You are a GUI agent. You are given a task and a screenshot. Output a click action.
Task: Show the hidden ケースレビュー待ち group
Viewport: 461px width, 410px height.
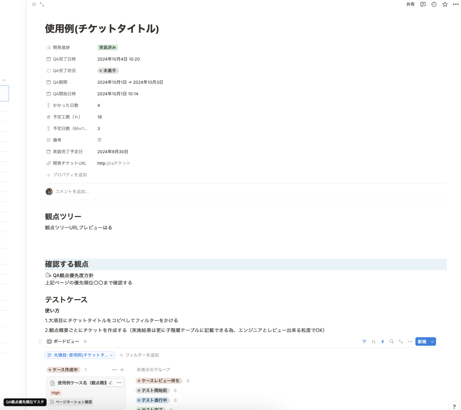click(159, 380)
